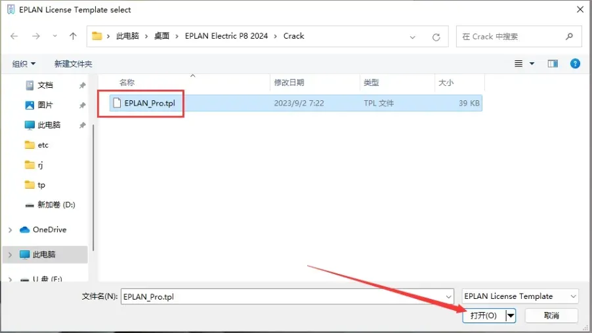Close the EPLAN License Template select dialog
Image resolution: width=592 pixels, height=333 pixels.
click(580, 9)
